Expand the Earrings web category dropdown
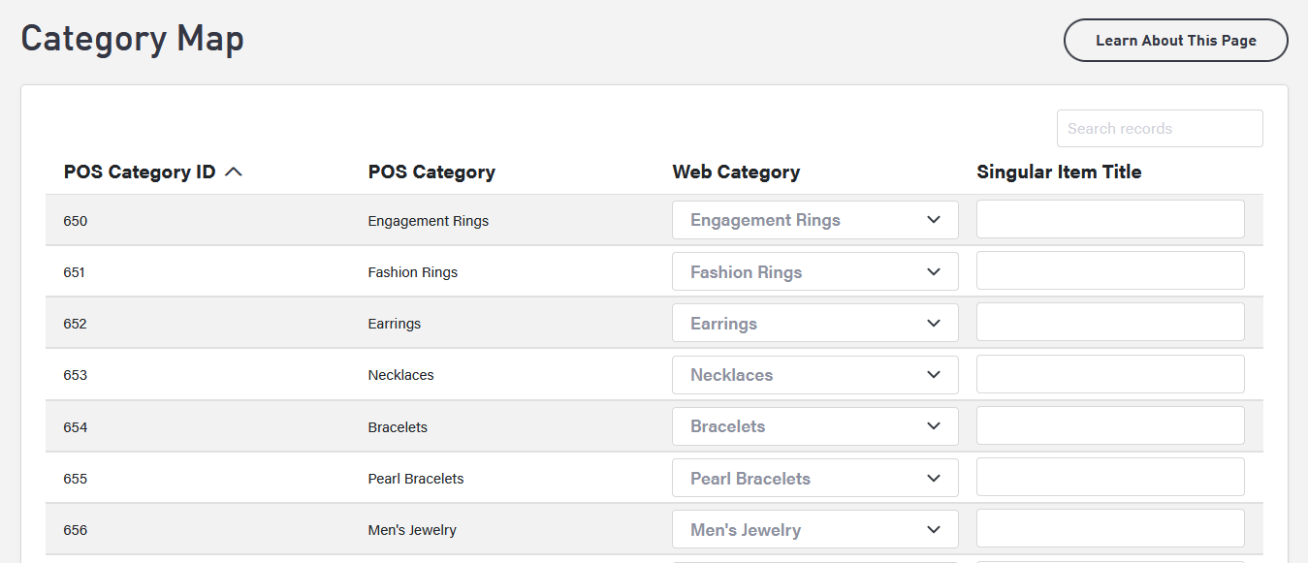This screenshot has height=563, width=1308. pyautogui.click(x=814, y=324)
